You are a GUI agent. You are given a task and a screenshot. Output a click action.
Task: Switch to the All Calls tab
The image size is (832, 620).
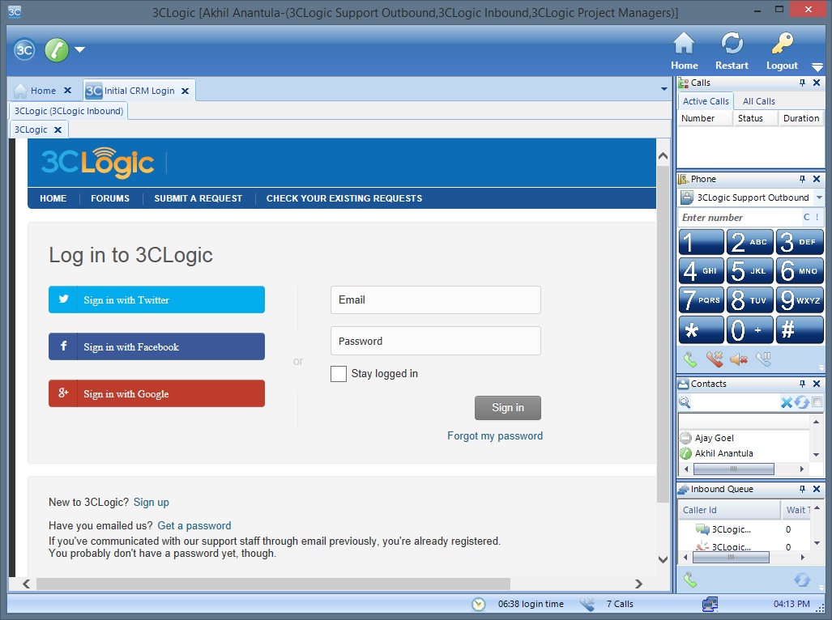pyautogui.click(x=758, y=101)
